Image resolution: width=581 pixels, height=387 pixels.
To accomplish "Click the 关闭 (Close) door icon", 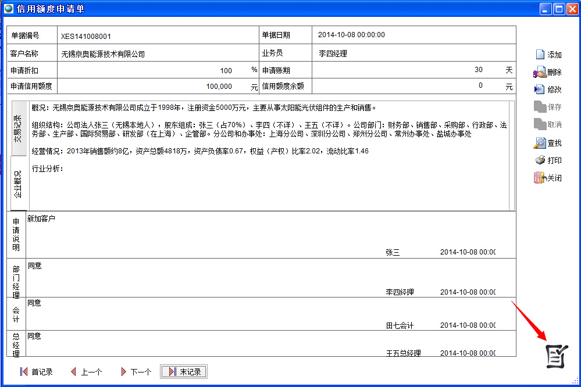I will click(540, 178).
